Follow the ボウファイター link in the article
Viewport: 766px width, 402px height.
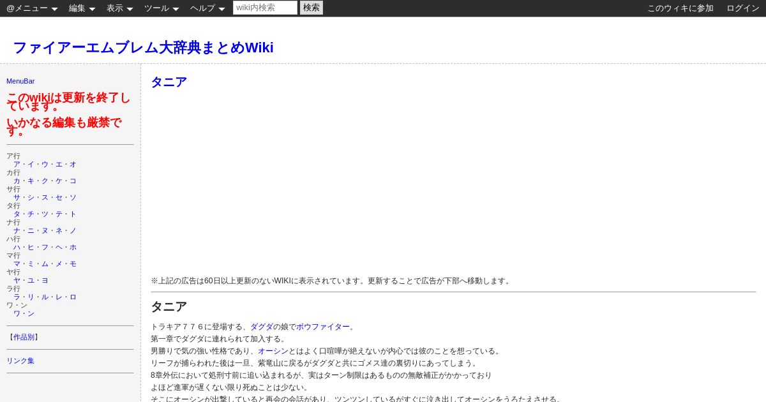323,327
